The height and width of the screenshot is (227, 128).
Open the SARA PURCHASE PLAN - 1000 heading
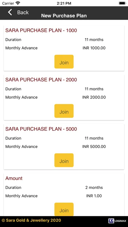coord(41,30)
